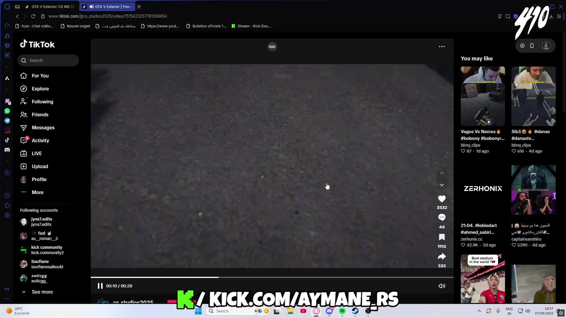Open the Explore page
Screen dimensions: 566x318
(34, 89)
